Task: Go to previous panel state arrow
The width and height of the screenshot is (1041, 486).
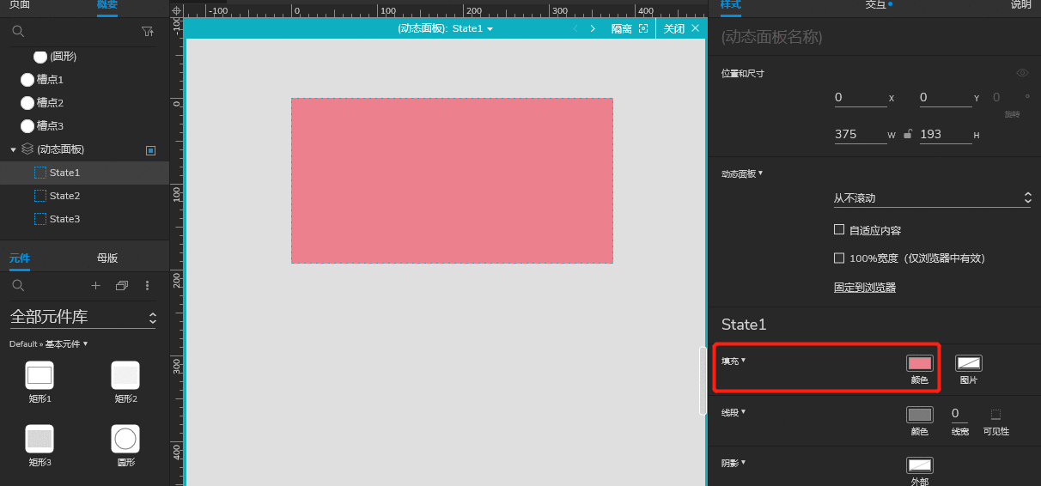Action: point(575,28)
